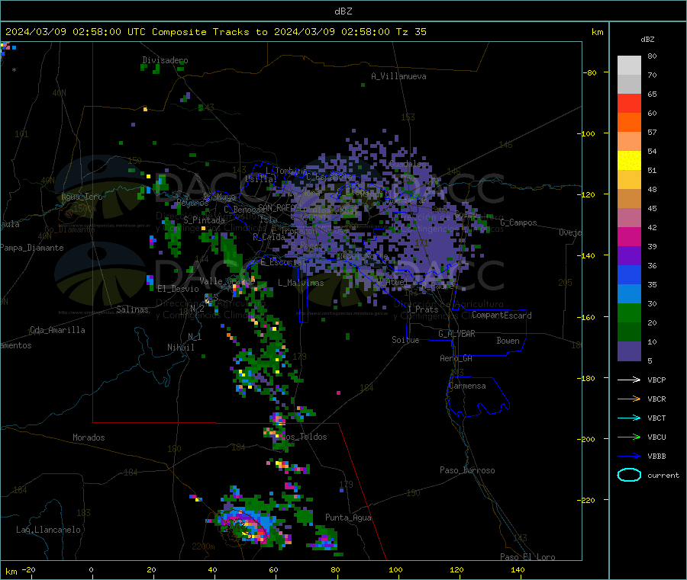Click the orange VBCR arrow legend icon
This screenshot has width=687, height=580.
629,399
